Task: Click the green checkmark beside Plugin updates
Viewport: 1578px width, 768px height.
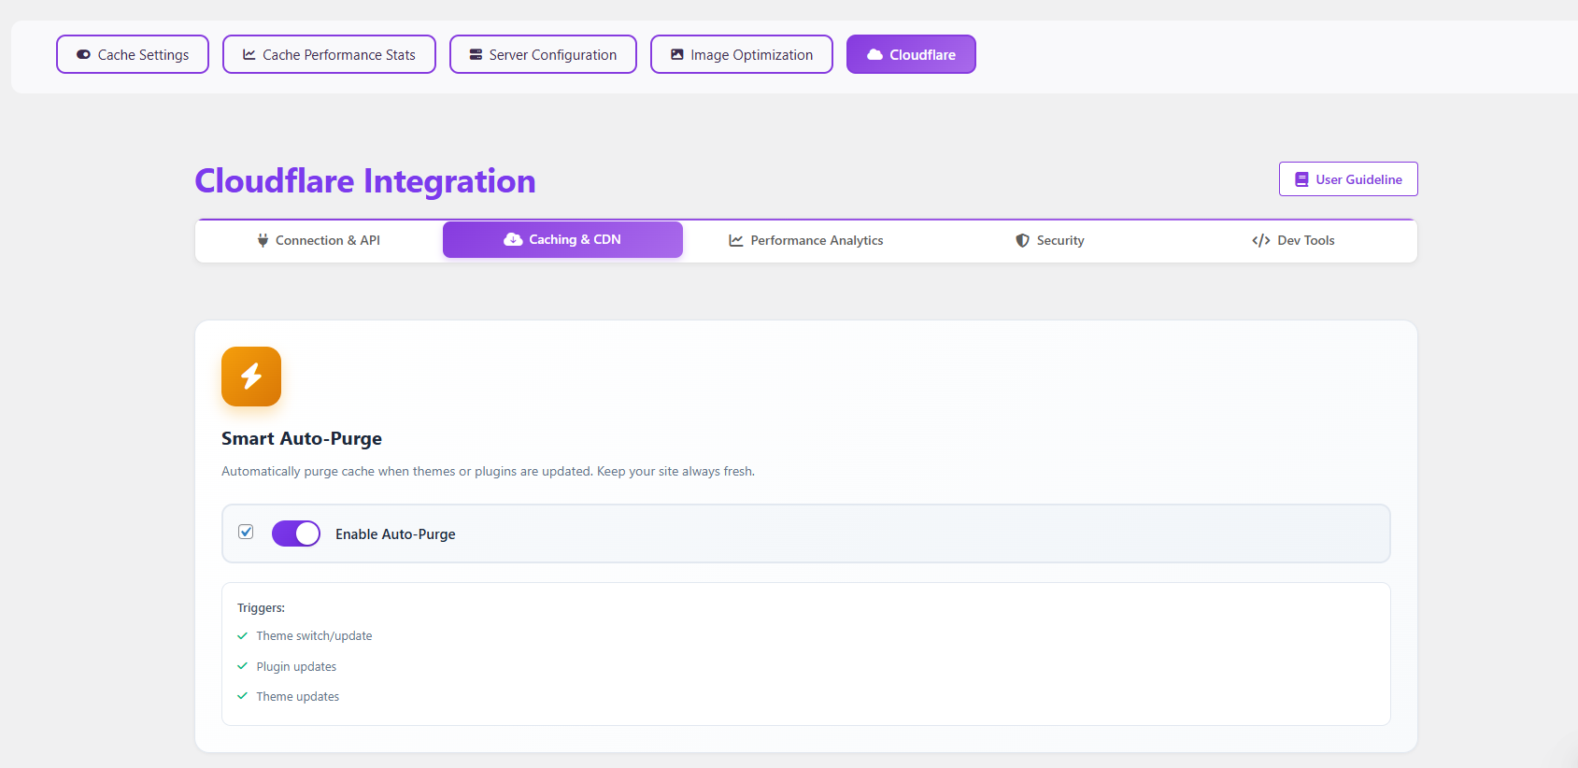Action: pos(242,666)
